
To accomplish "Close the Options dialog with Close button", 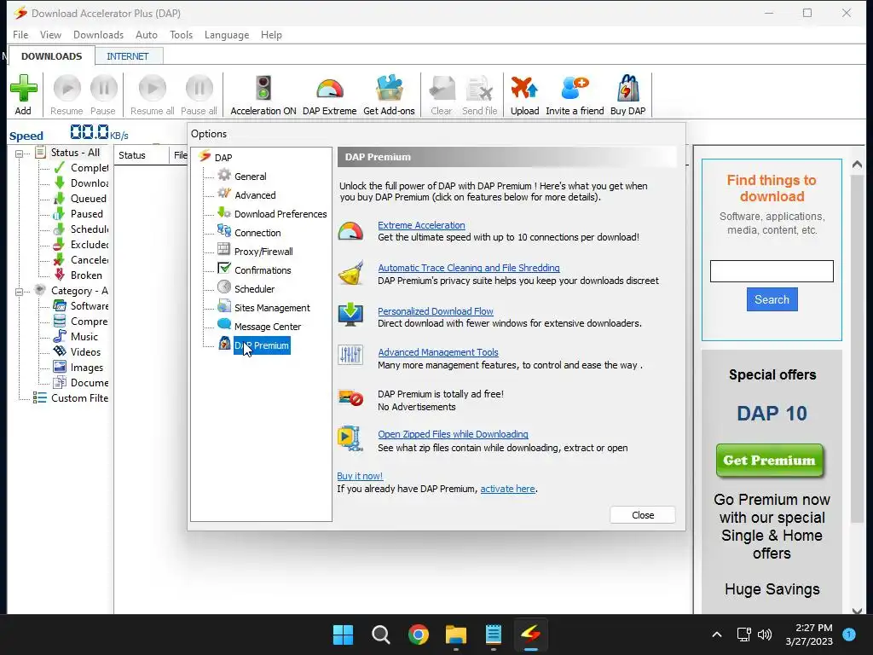I will [x=643, y=515].
